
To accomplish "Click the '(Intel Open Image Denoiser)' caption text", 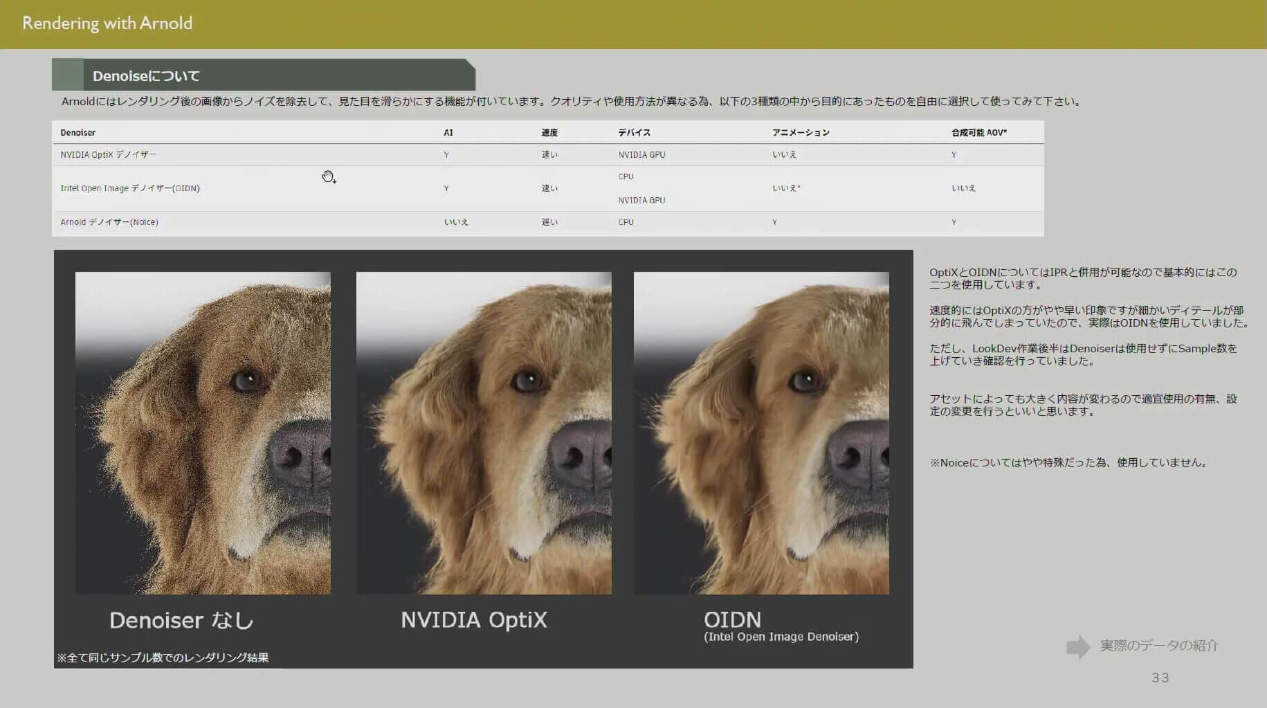I will (781, 637).
